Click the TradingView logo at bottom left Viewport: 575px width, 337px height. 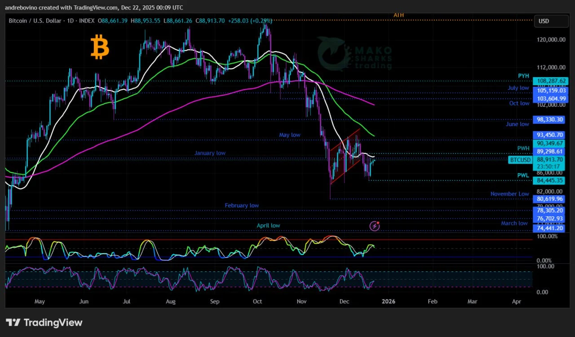(x=44, y=323)
